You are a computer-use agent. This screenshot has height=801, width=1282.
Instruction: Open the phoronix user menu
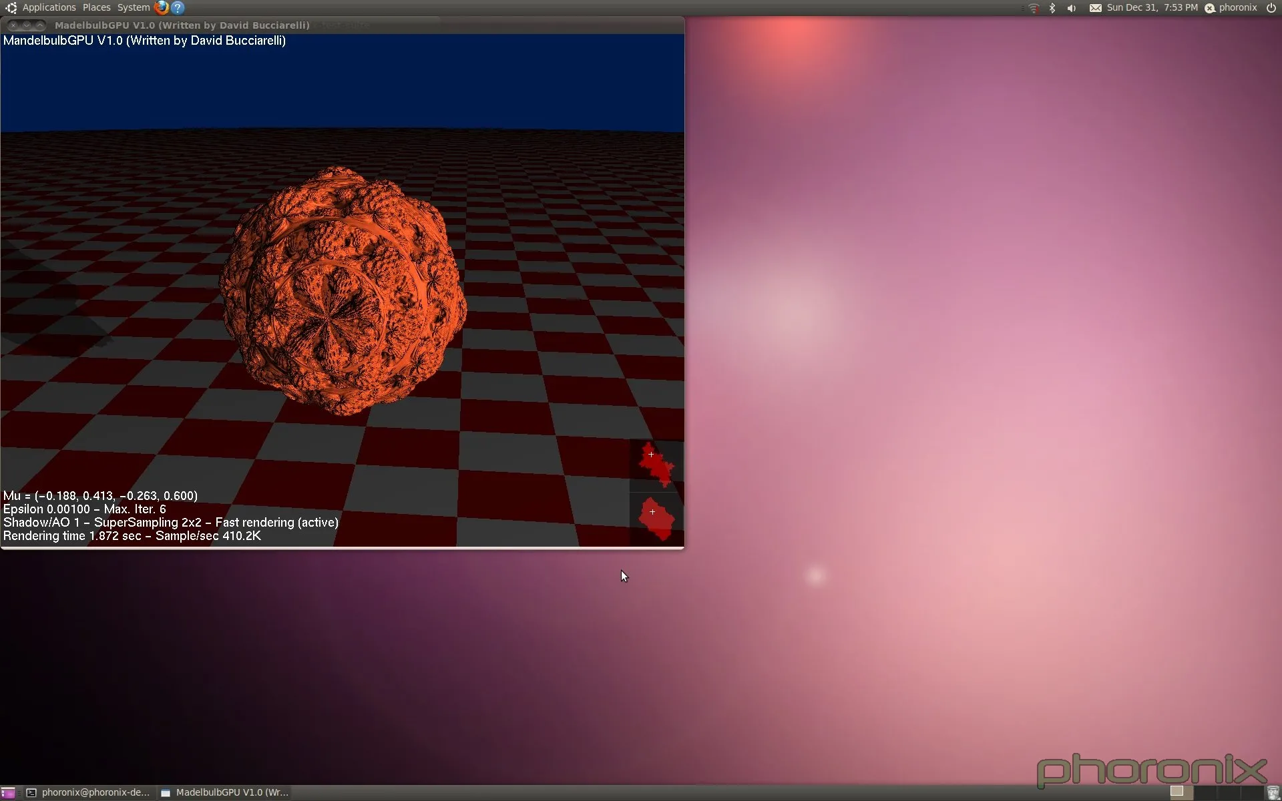(x=1238, y=7)
